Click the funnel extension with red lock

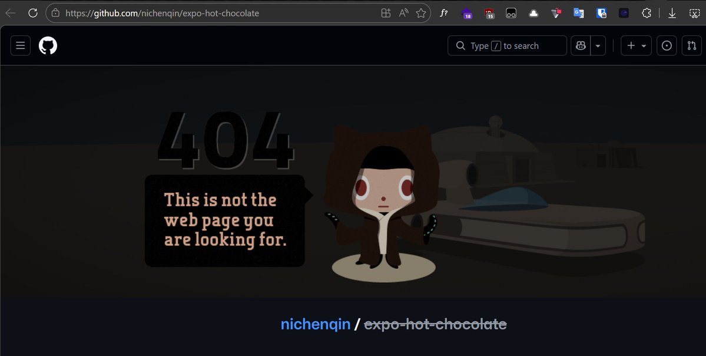pyautogui.click(x=556, y=13)
